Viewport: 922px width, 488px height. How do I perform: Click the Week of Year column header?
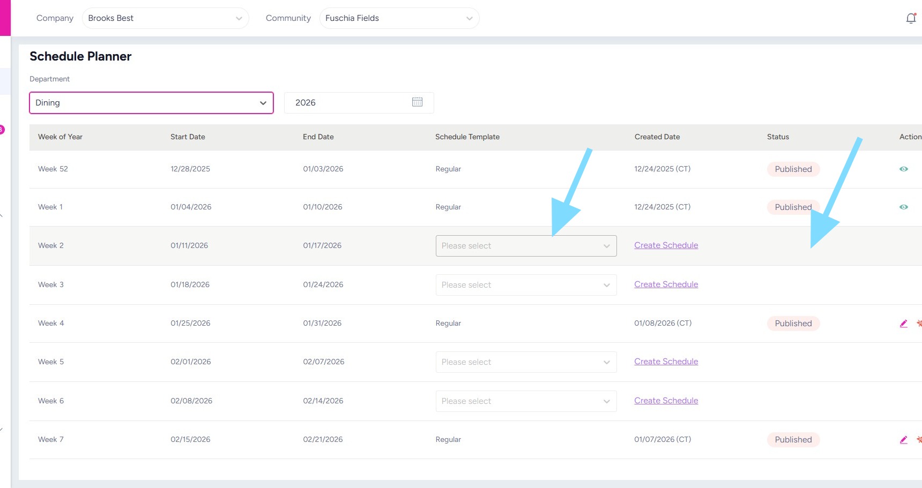pos(60,137)
